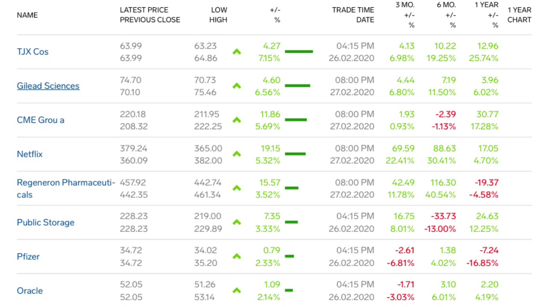The height and width of the screenshot is (307, 546).
Task: Select the Pfizer stock link
Action: [x=28, y=257]
